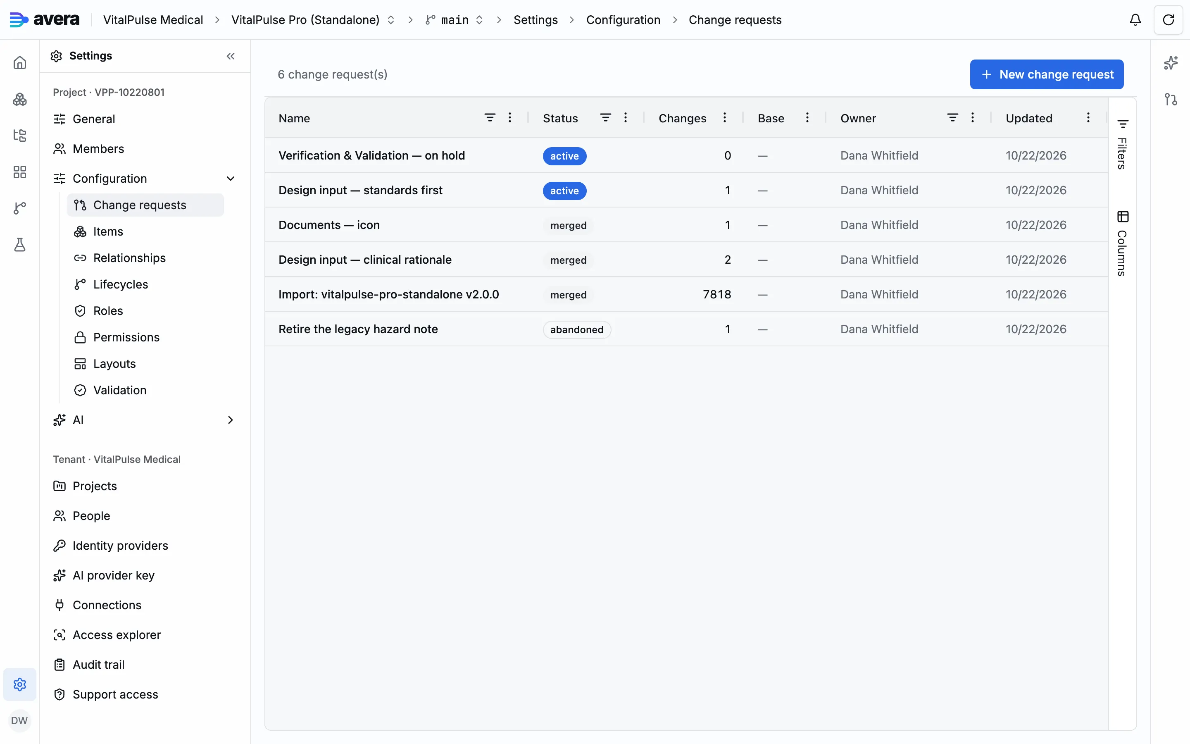
Task: Open the test flask icon in the left rail
Action: tap(20, 245)
